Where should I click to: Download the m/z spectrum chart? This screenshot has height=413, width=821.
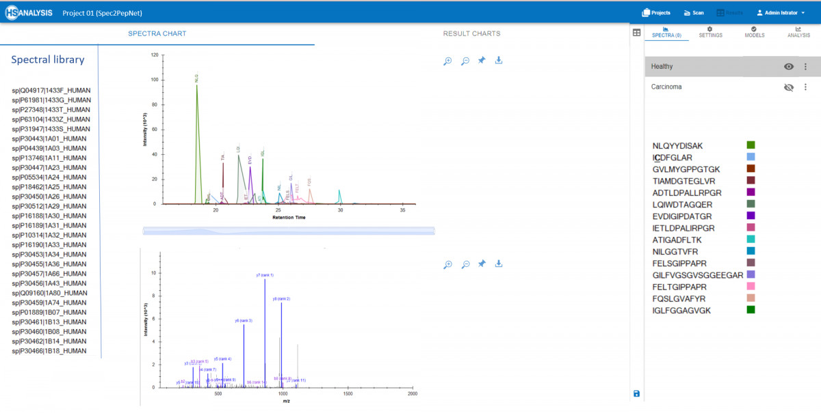[x=499, y=264]
